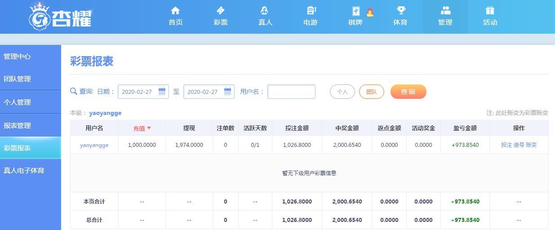
Task: Click the search magnifier icon beside 查询
Action: (74, 91)
